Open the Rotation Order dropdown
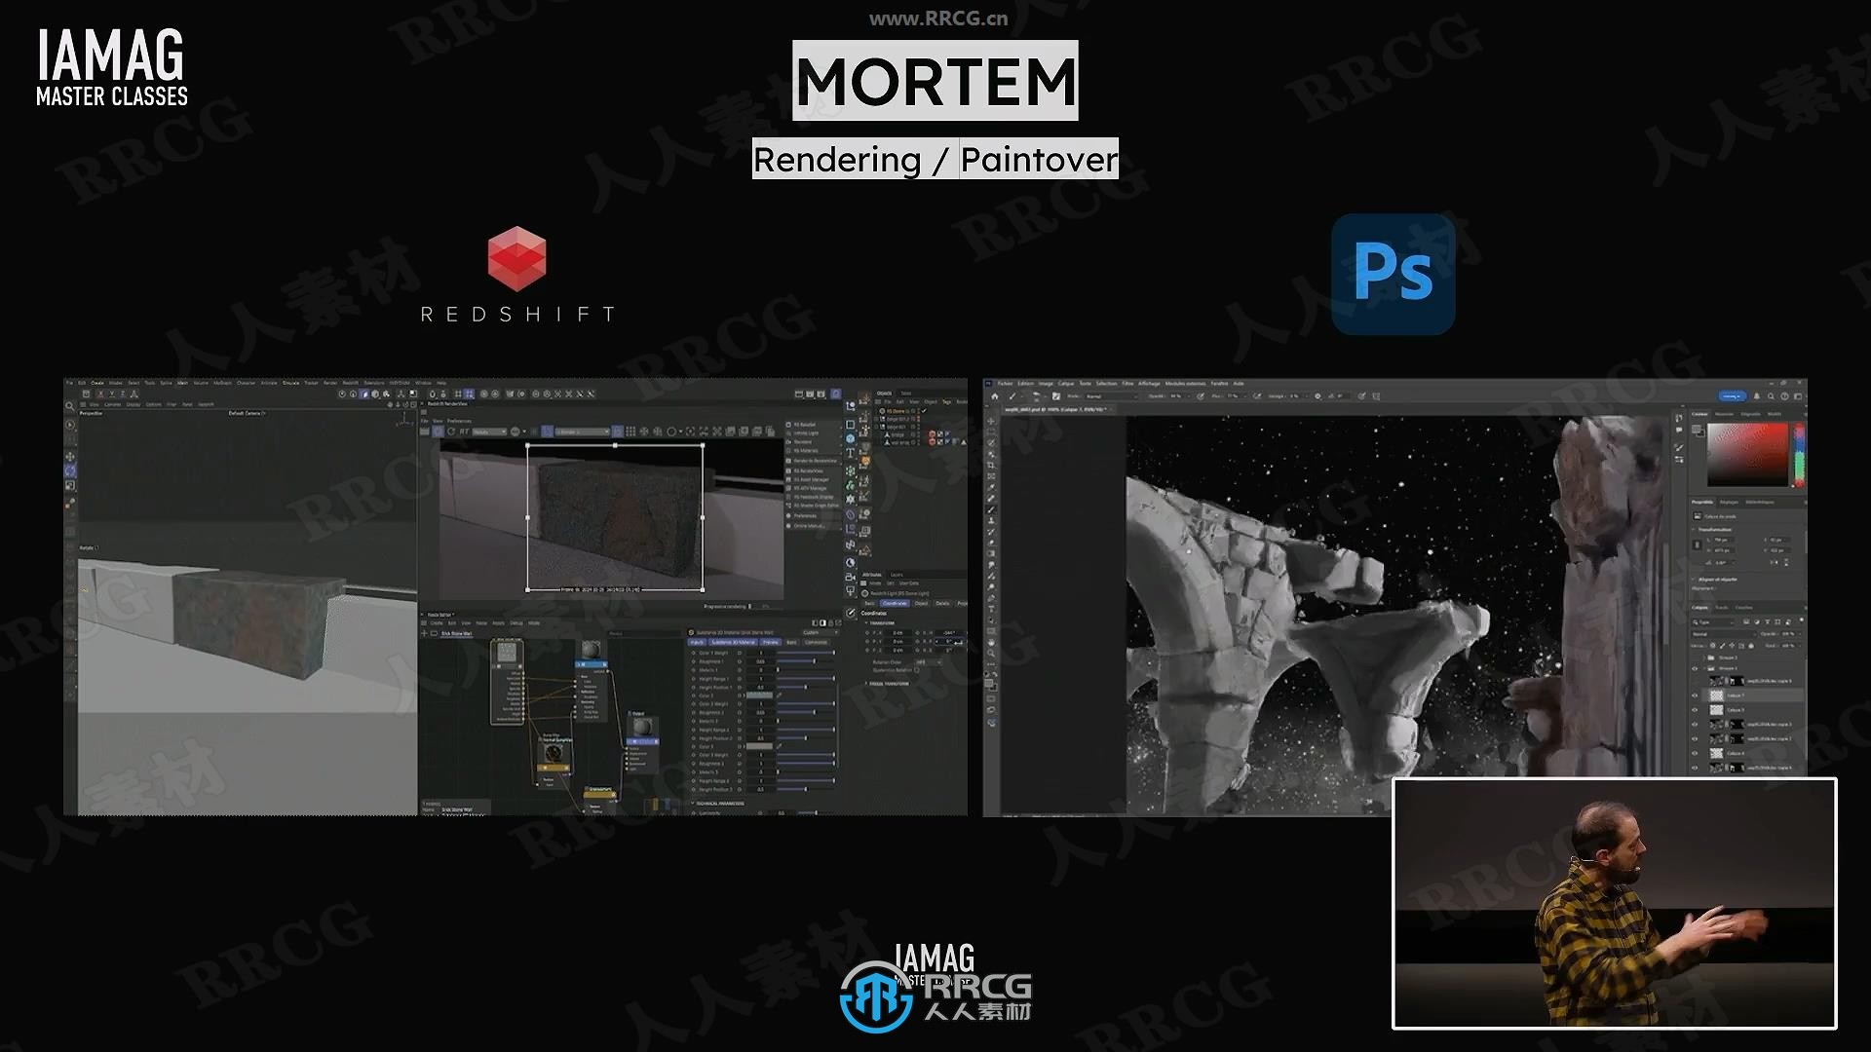This screenshot has width=1871, height=1052. [x=929, y=662]
